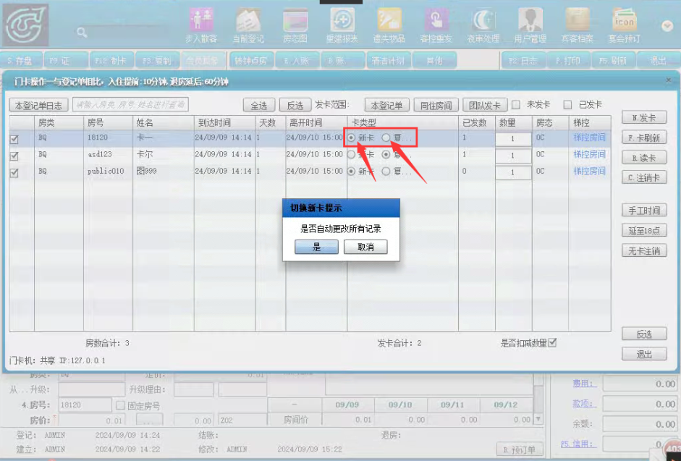Select 新卡 radio for room asd123
The image size is (681, 461).
coord(352,154)
